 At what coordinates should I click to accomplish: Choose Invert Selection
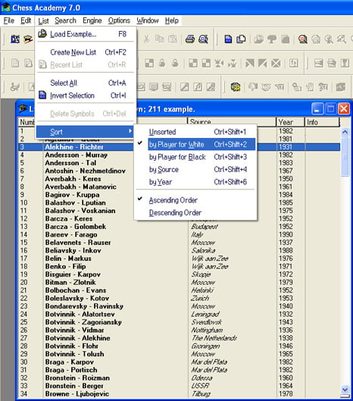tap(85, 96)
